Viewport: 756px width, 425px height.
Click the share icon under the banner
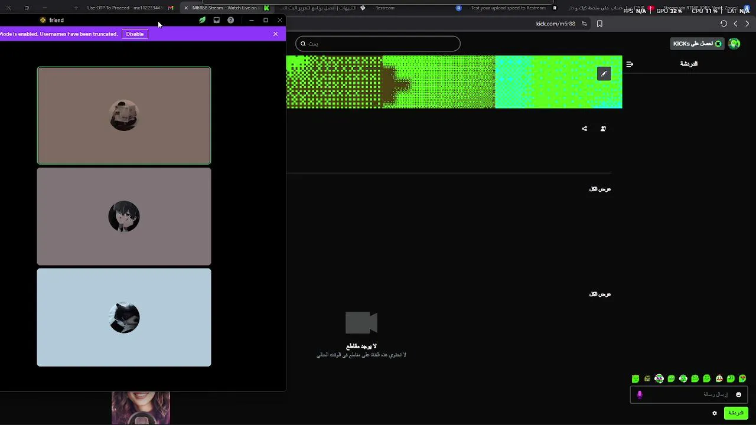click(584, 129)
